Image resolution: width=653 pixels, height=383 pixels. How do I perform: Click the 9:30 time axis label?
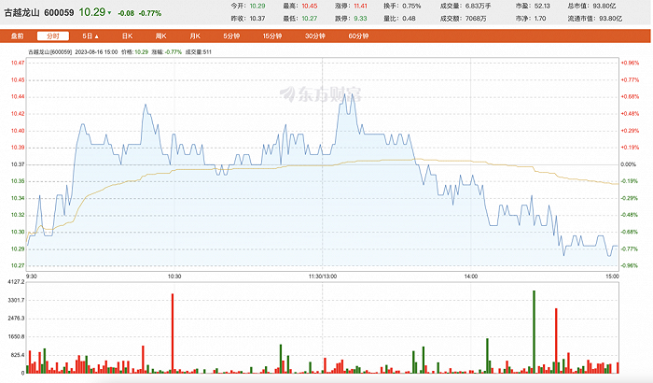[31, 277]
